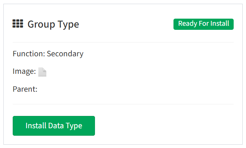Click the grid icon beside Group Type

point(18,23)
